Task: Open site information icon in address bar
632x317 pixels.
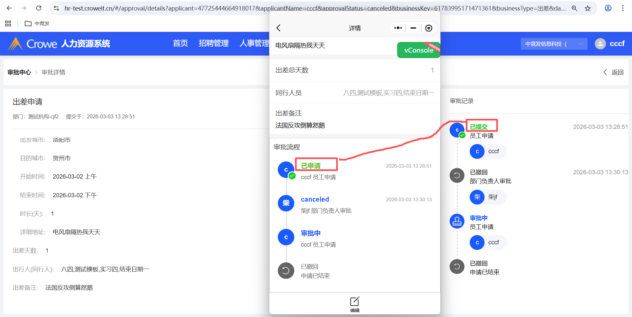Action: point(56,8)
